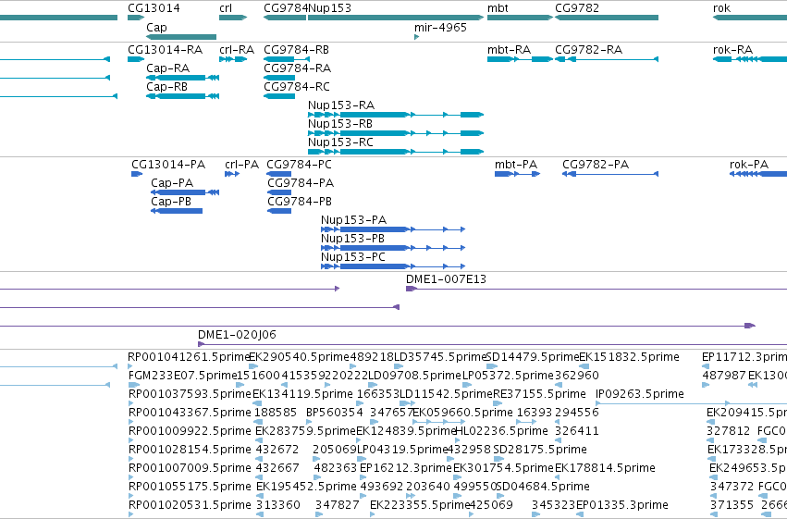
Task: Click EST EP16212.3prime
Action: pos(406,468)
